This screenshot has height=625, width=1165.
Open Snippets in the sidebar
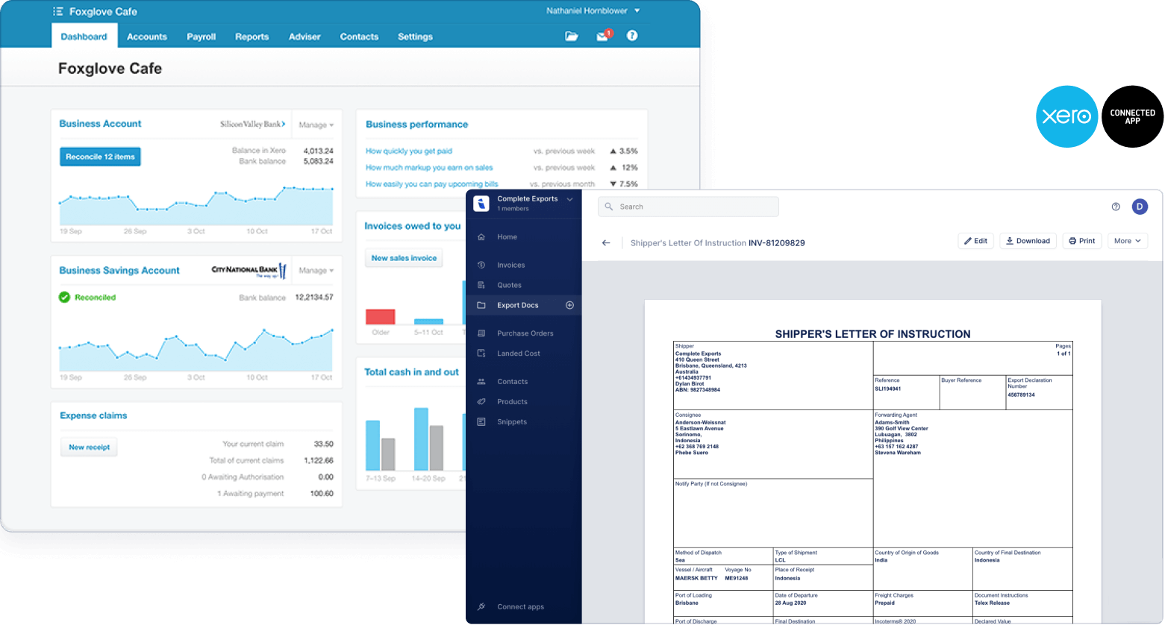coord(511,421)
